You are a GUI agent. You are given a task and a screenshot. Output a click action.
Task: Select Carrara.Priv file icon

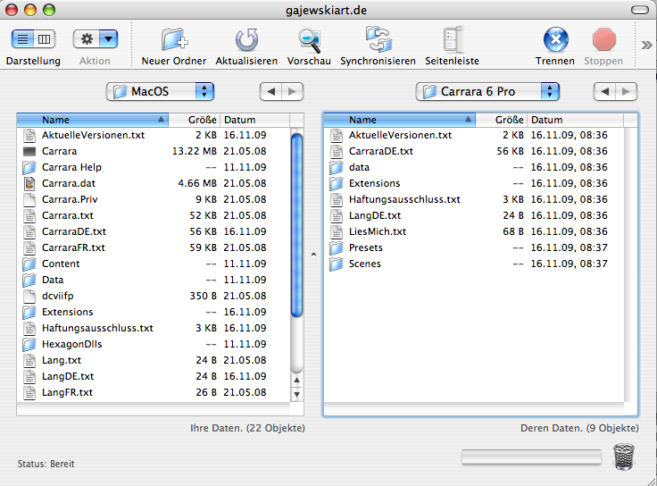(x=29, y=199)
